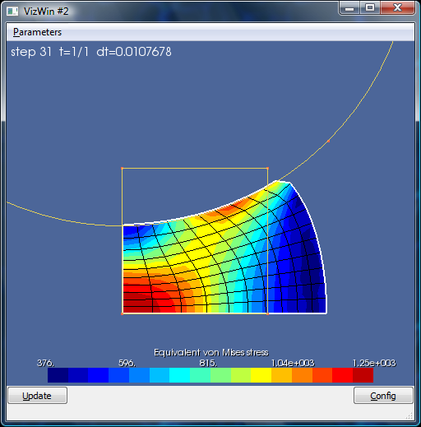Viewport: 421px width, 427px height.
Task: Click the red control point on the arc
Action: coord(328,142)
